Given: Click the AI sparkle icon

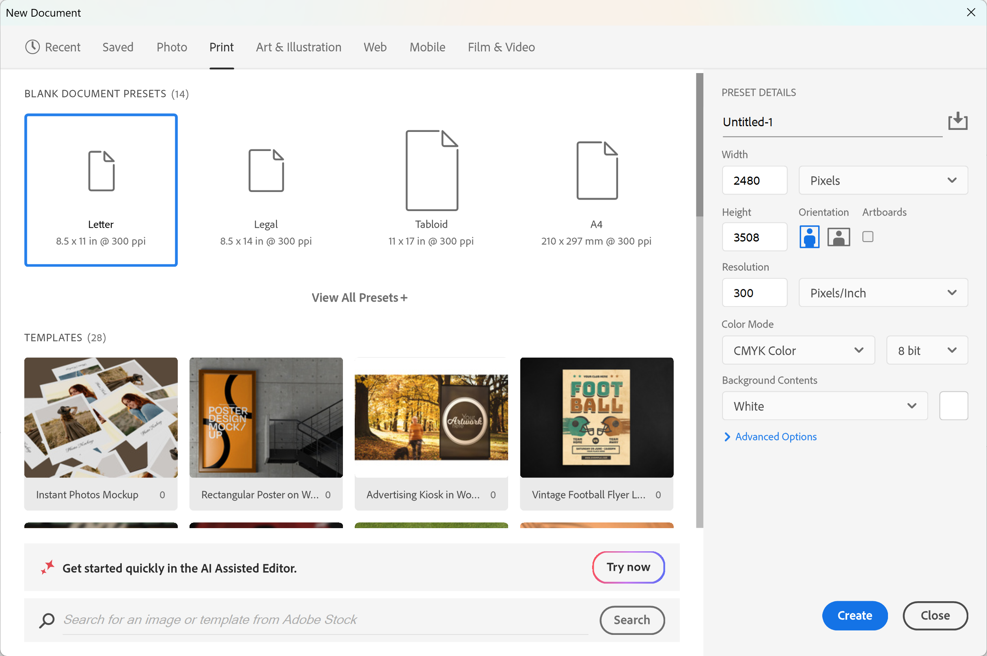Looking at the screenshot, I should pyautogui.click(x=47, y=568).
